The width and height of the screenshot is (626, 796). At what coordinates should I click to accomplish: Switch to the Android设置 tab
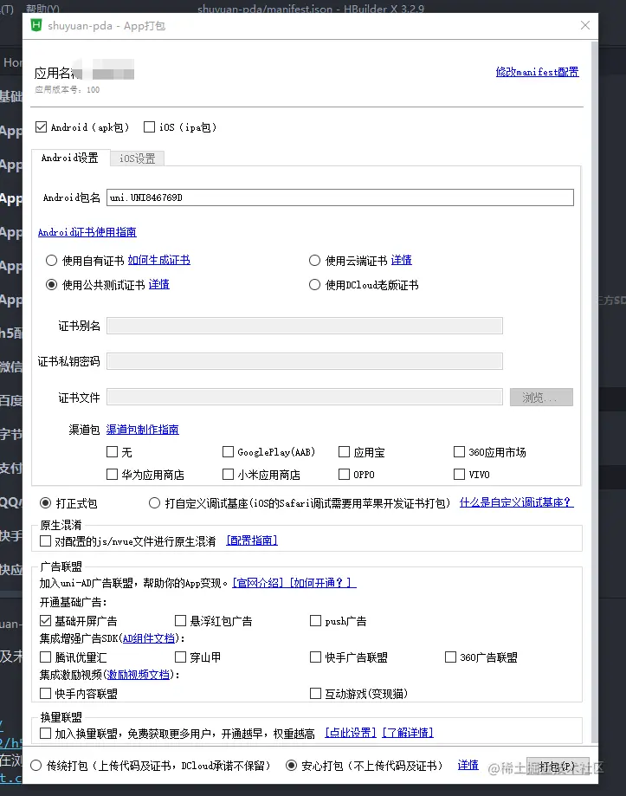click(x=70, y=158)
